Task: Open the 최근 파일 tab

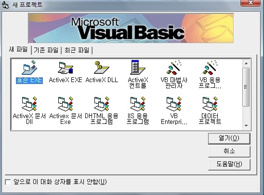Action: tap(77, 50)
